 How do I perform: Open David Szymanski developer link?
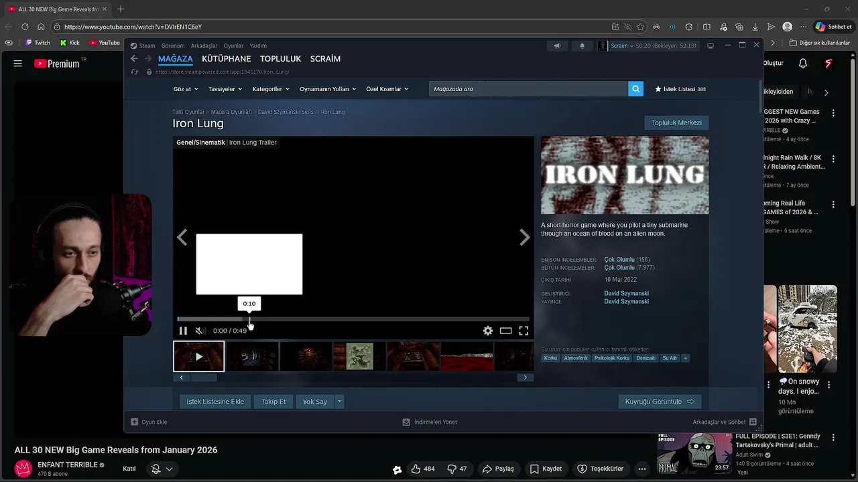pos(626,294)
